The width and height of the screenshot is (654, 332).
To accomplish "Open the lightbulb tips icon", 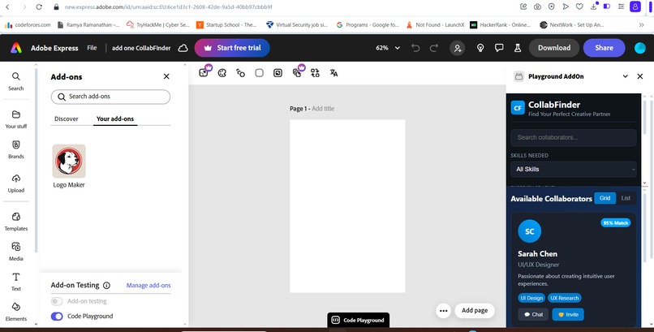I will coord(480,48).
